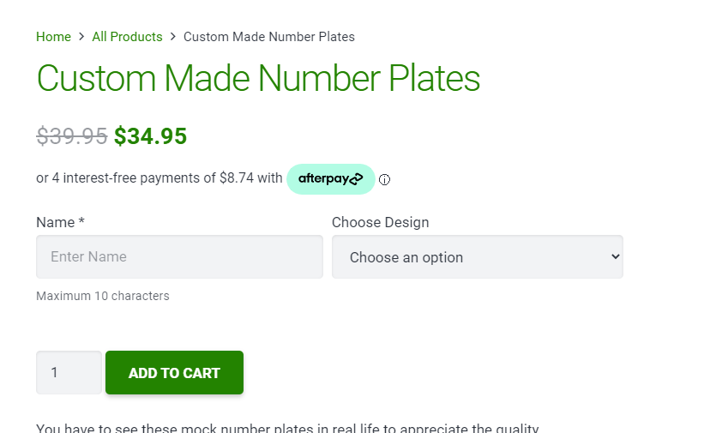Click the Afterpay logo badge
722x433 pixels.
pyautogui.click(x=330, y=179)
